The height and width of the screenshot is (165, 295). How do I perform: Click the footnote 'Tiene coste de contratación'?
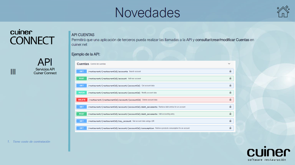coord(31,142)
